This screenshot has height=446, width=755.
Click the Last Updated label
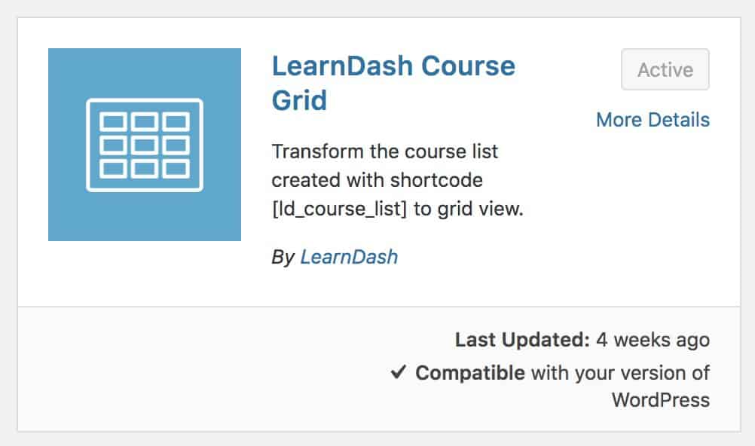(522, 340)
